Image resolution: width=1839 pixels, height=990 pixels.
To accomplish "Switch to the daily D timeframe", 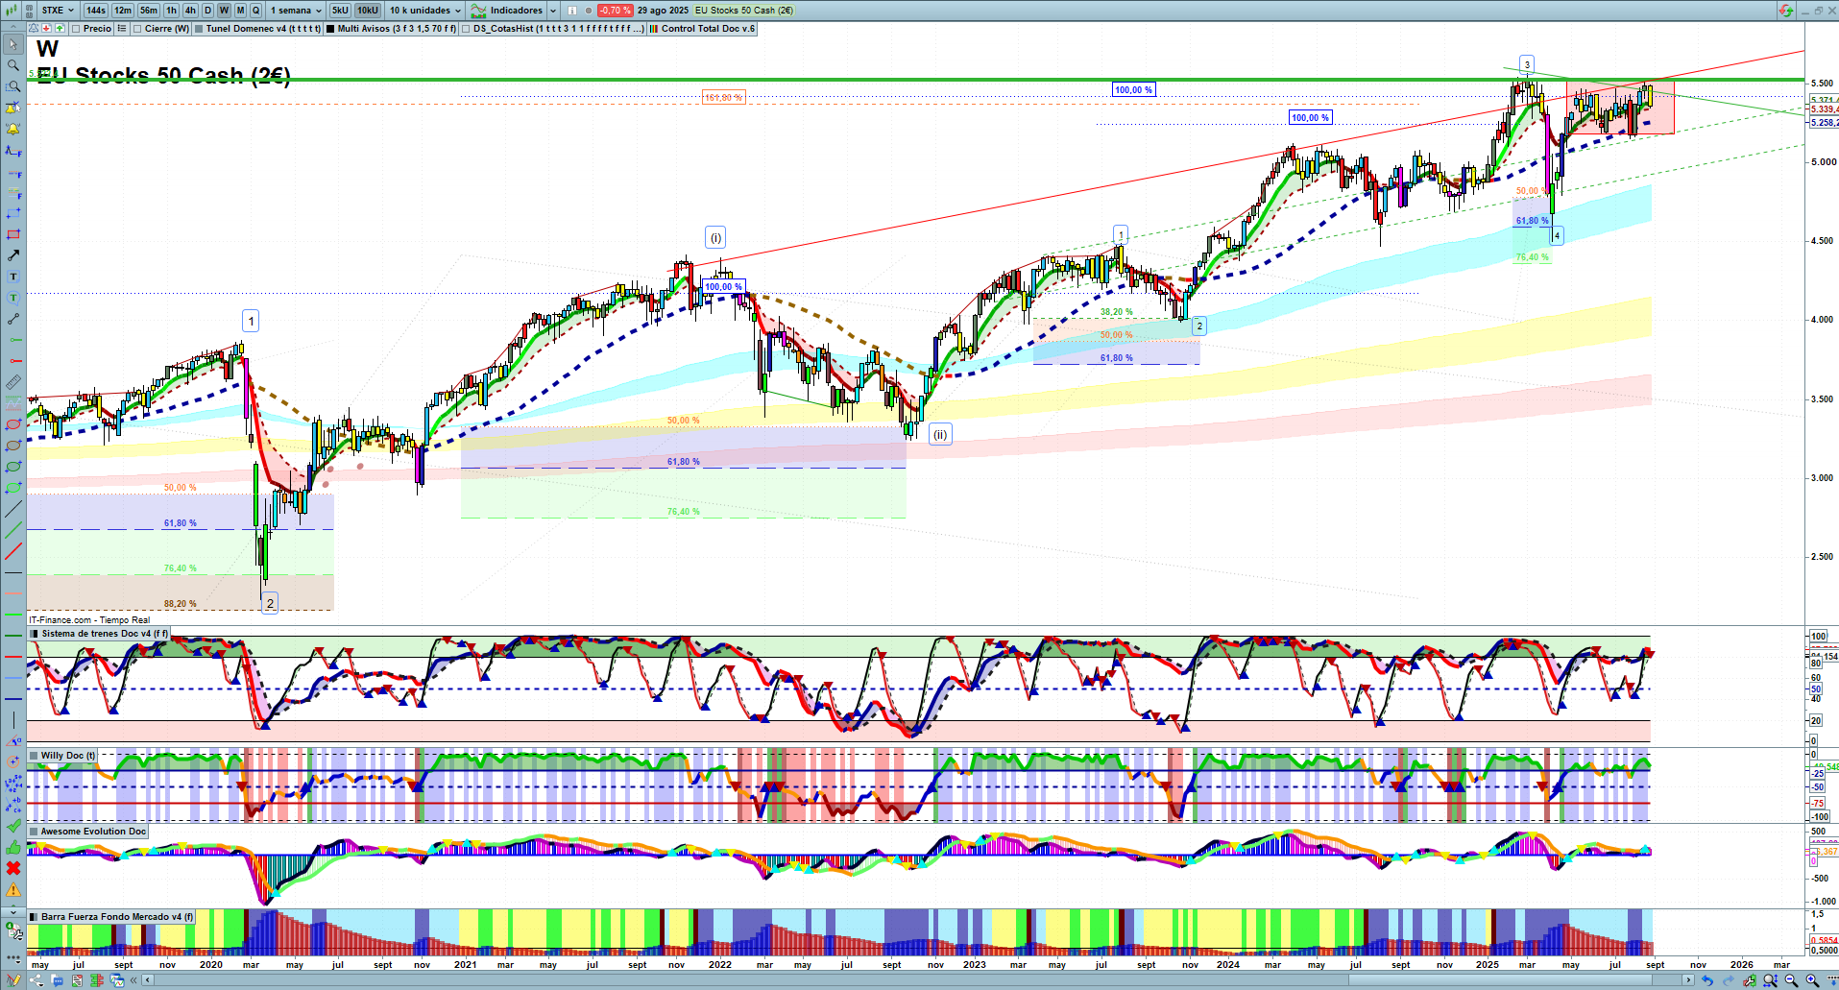I will 207,11.
